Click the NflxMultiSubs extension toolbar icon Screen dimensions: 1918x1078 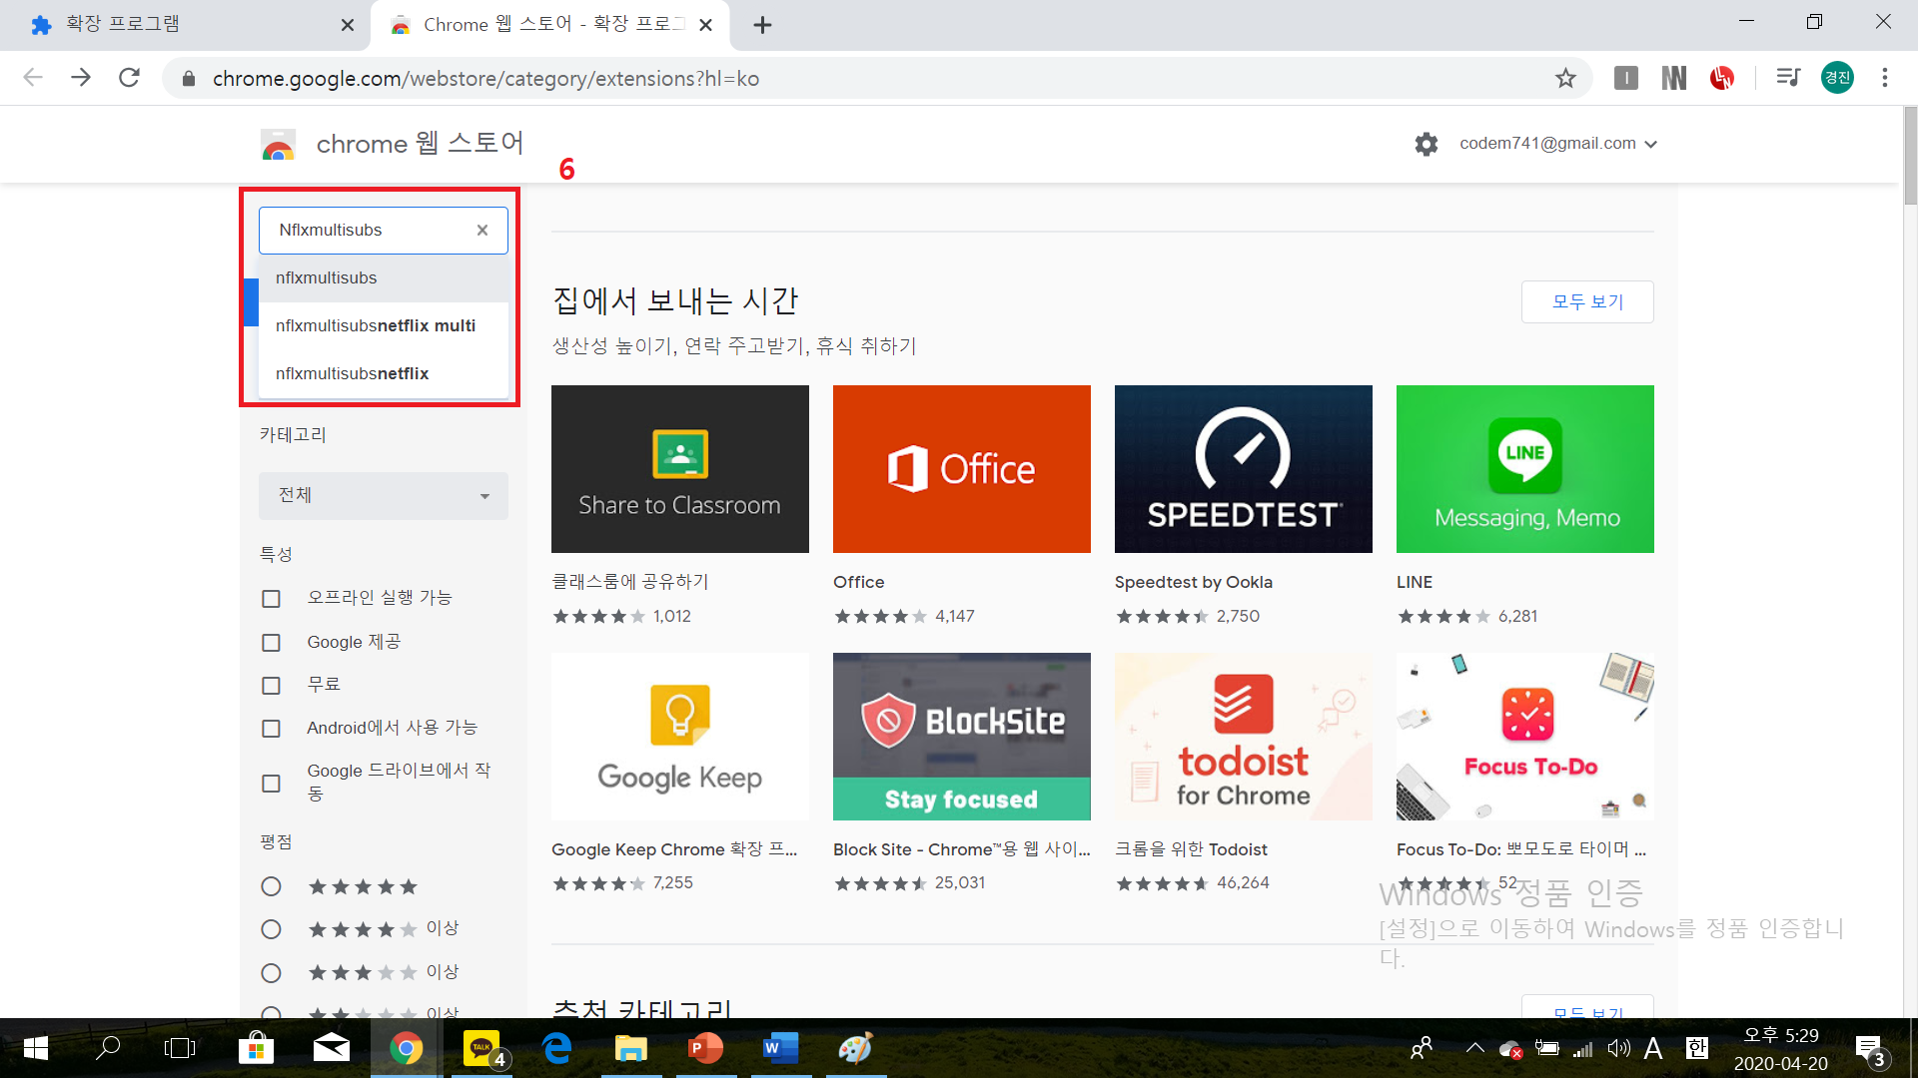point(1673,78)
